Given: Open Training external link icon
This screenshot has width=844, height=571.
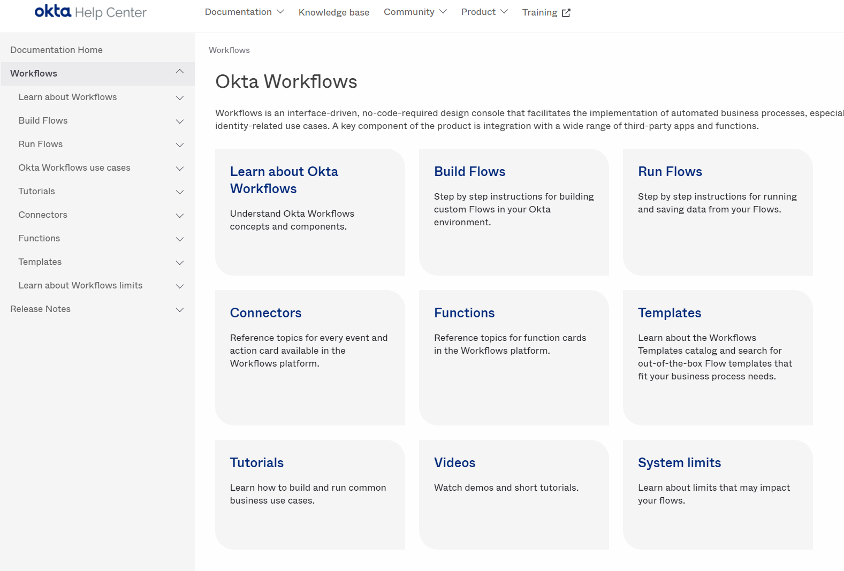Looking at the screenshot, I should [x=566, y=13].
